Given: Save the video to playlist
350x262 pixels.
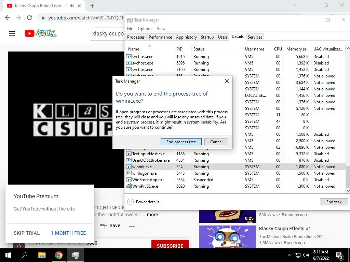Looking at the screenshot, I should pos(110,226).
